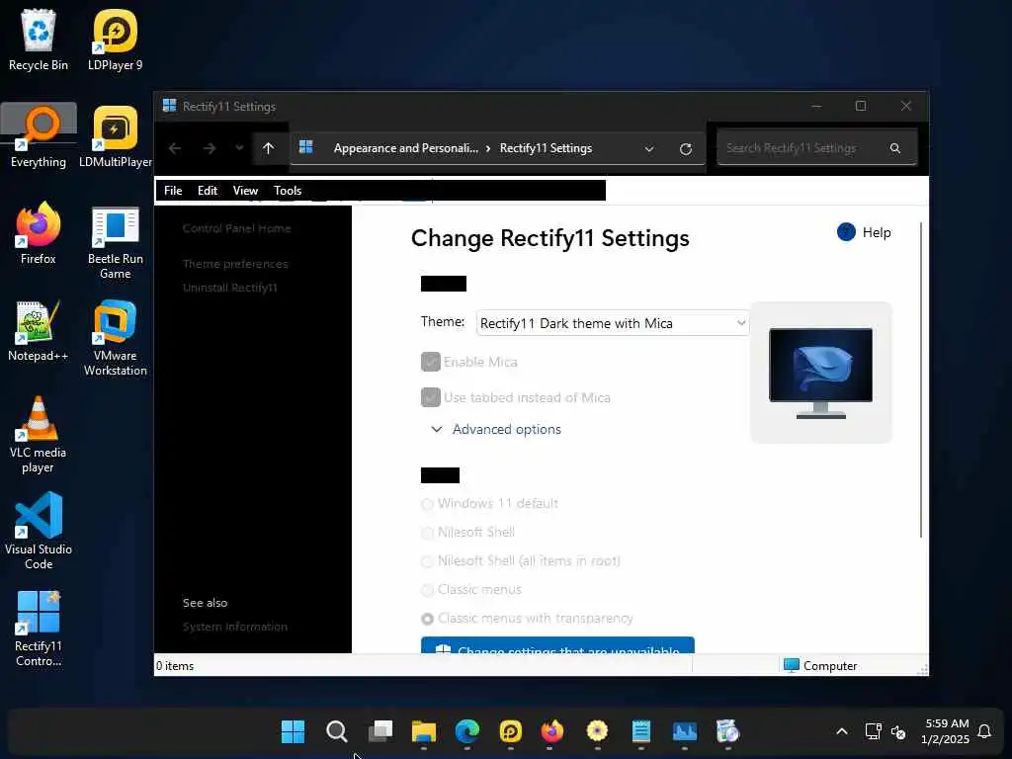This screenshot has height=759, width=1012.
Task: Click the Rectify11 Settings title bar icon
Action: coord(169,106)
